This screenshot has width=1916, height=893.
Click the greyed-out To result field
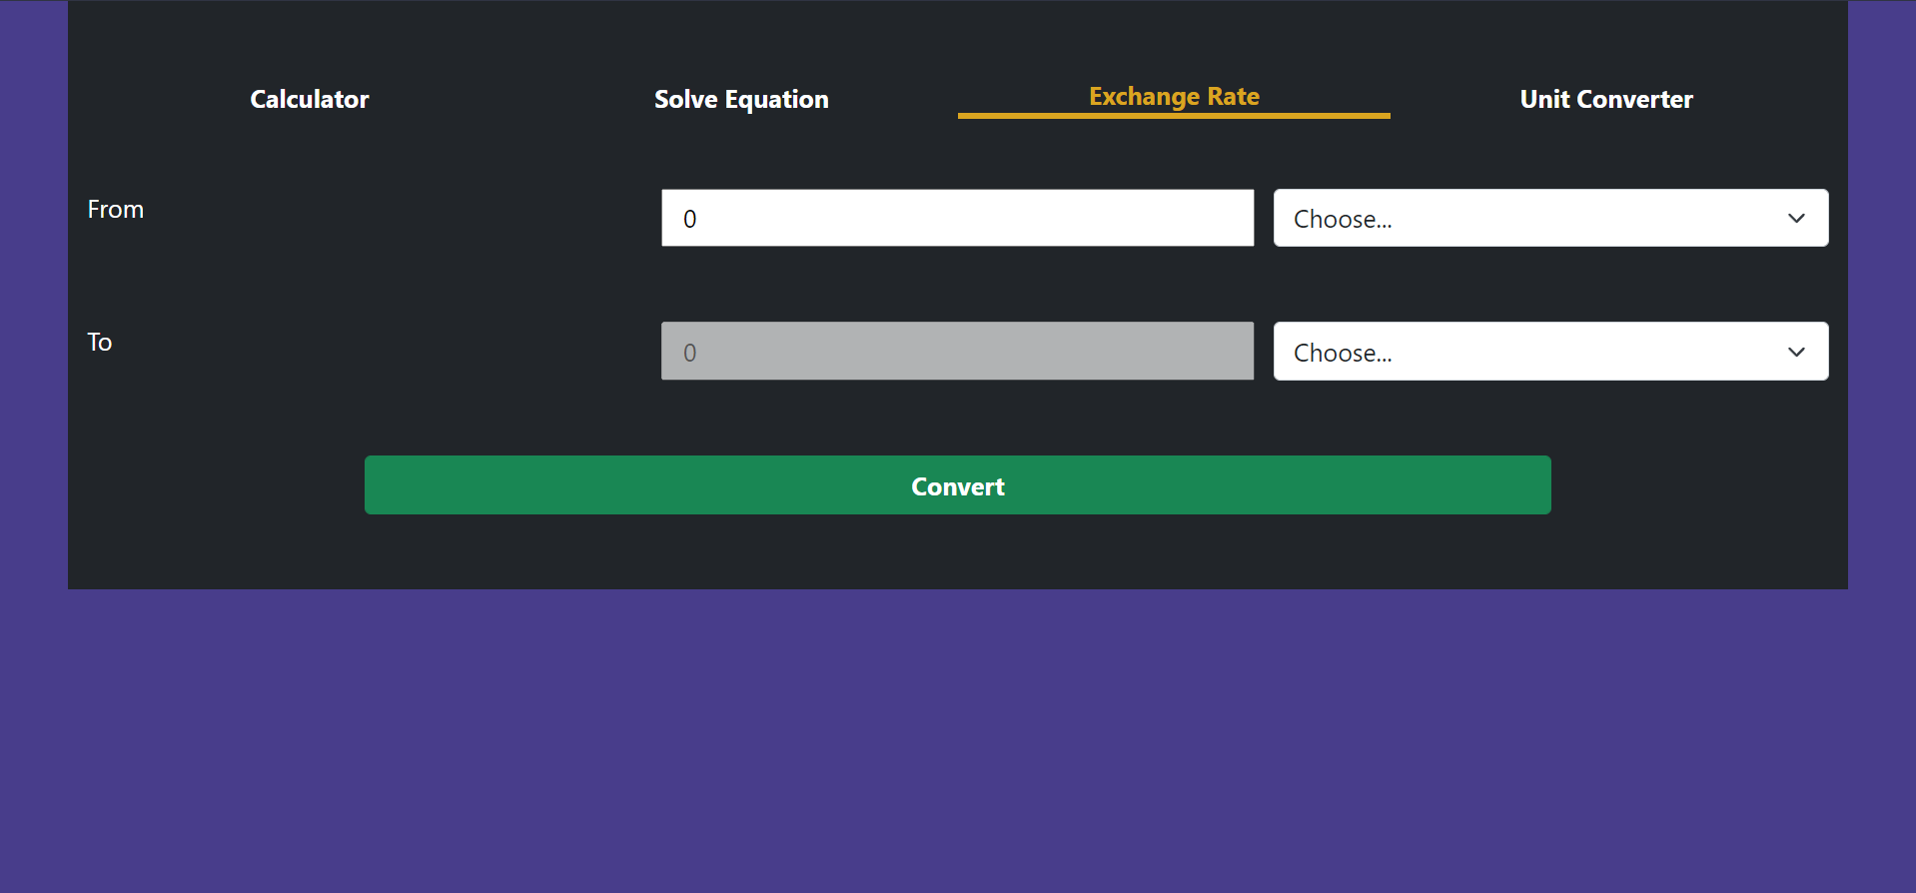pos(957,351)
